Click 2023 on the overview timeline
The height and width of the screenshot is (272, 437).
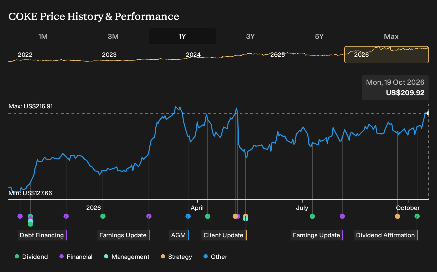click(x=109, y=55)
